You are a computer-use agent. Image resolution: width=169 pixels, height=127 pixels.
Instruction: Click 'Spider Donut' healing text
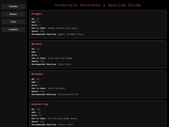66,124
